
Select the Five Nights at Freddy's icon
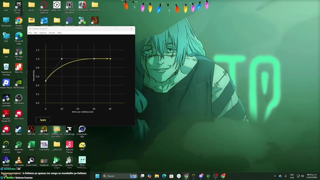tap(95, 21)
